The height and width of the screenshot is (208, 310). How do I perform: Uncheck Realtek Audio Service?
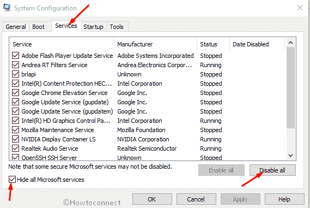pyautogui.click(x=15, y=148)
